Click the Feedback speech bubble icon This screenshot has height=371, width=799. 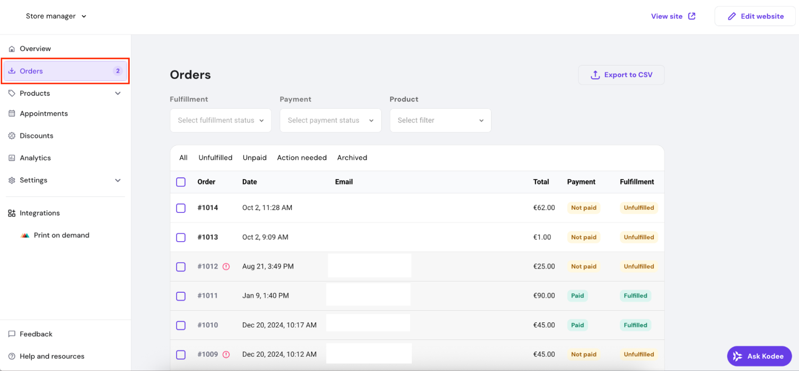coord(12,334)
